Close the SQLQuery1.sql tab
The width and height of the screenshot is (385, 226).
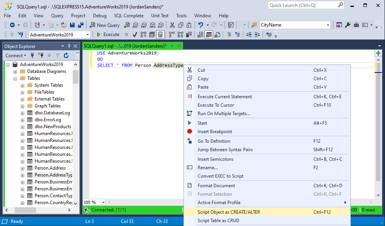tap(180, 46)
